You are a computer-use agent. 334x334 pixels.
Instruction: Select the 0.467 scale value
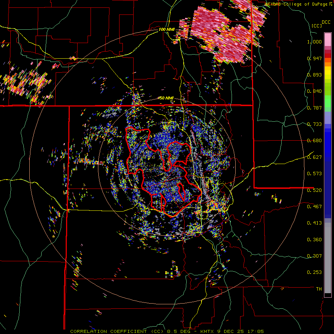point(314,206)
